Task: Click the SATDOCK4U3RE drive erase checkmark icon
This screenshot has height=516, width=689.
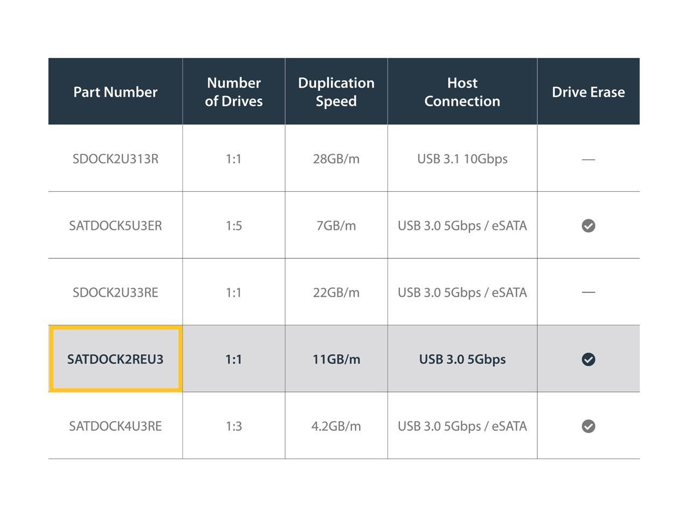Action: tap(588, 426)
